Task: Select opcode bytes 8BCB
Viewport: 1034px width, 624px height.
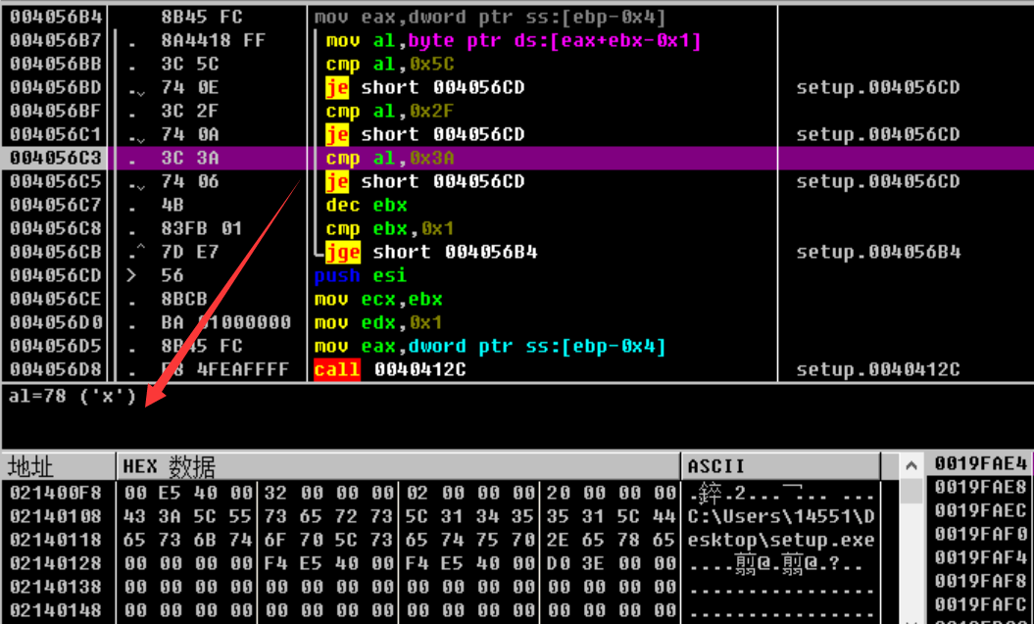Action: pos(184,299)
